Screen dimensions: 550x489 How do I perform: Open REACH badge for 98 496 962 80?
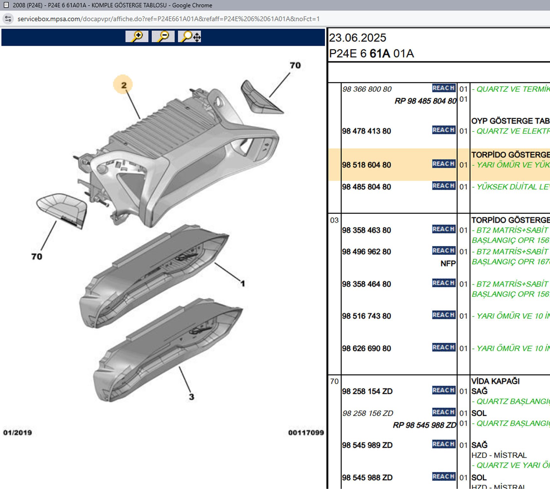tap(444, 251)
